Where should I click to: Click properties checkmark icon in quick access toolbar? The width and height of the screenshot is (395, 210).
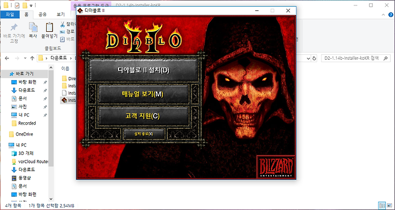point(18,5)
